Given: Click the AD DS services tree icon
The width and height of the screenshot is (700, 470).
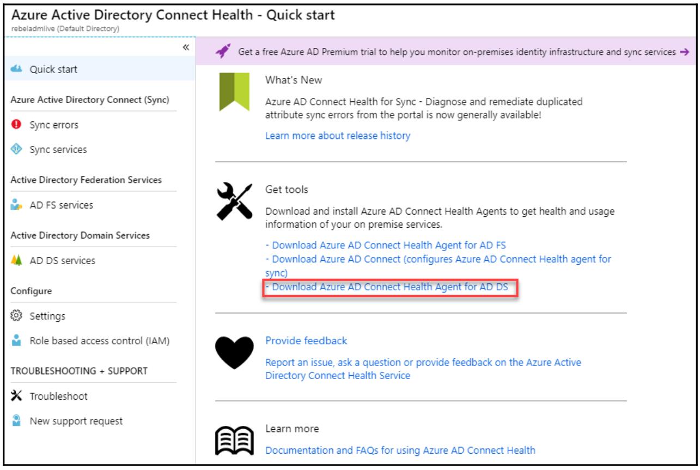Looking at the screenshot, I should [x=17, y=261].
